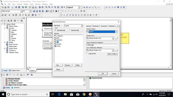Switch to Summary tab in Action Log

[15, 88]
